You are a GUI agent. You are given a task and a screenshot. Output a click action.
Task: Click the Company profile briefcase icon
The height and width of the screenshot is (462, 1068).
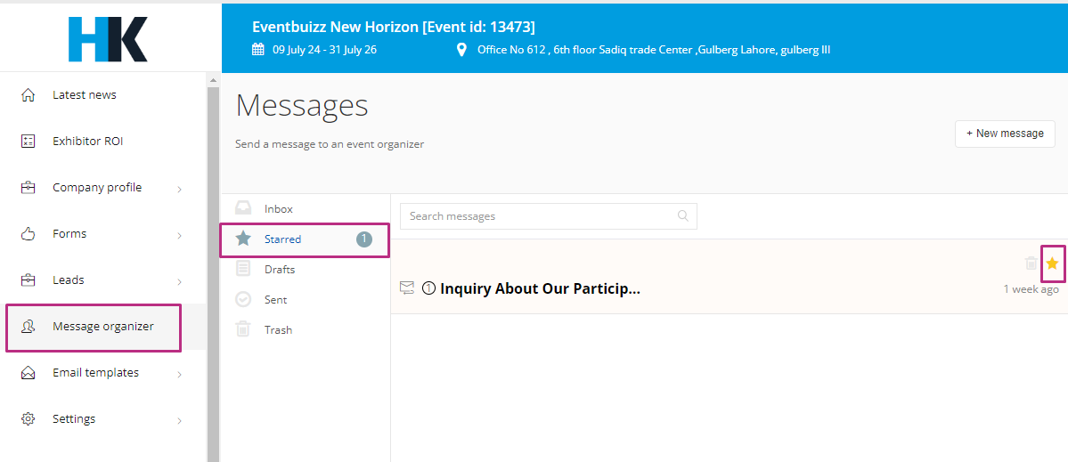28,188
